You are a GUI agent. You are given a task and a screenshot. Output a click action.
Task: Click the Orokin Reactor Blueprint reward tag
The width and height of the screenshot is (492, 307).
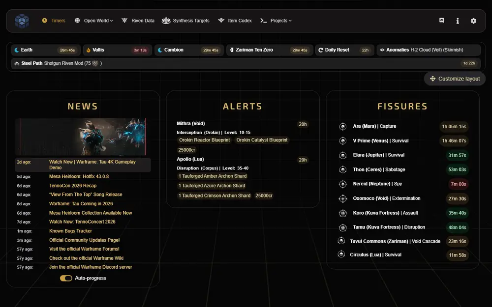tap(204, 140)
